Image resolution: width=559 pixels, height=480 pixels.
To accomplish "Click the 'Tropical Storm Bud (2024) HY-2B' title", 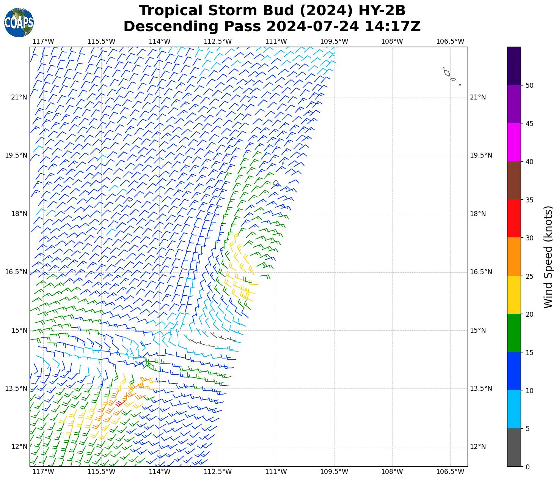I will tap(272, 11).
